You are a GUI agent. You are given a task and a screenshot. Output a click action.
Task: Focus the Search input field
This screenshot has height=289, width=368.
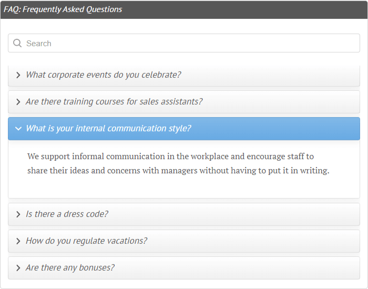(184, 43)
